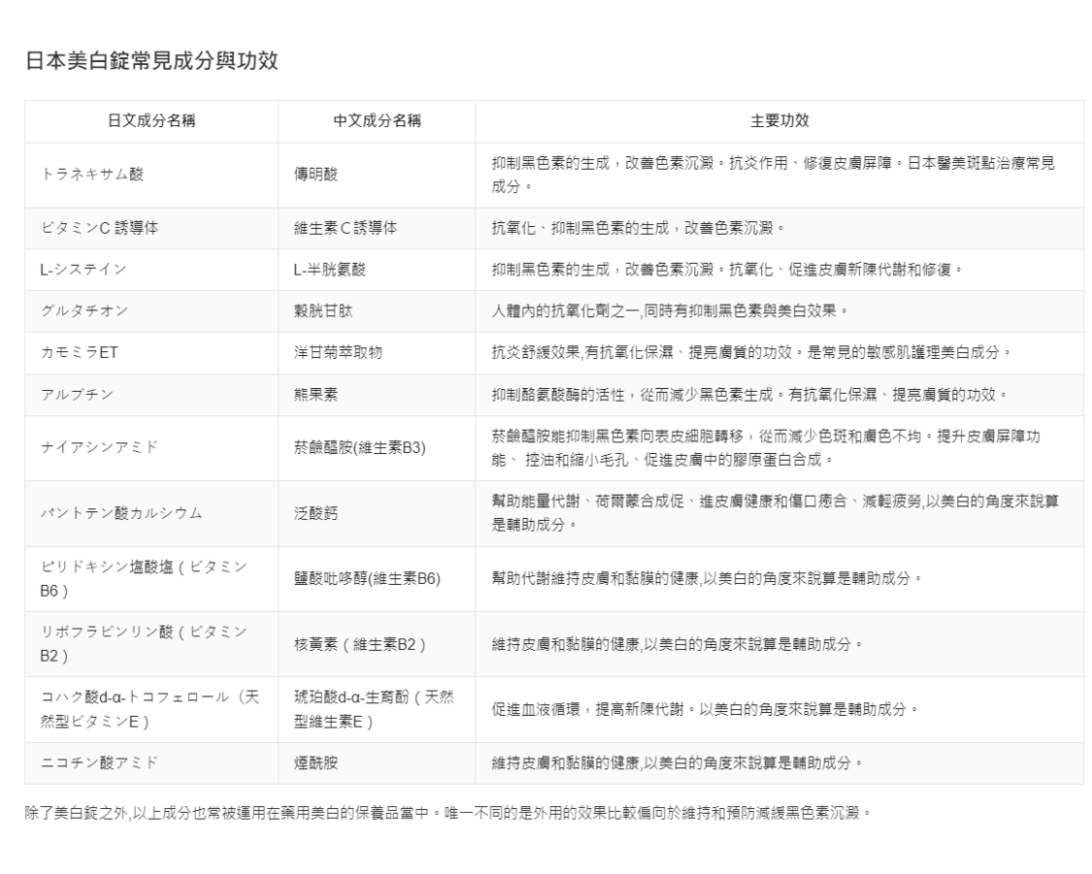Select the cell パントテン酸カルシウム

pos(151,513)
